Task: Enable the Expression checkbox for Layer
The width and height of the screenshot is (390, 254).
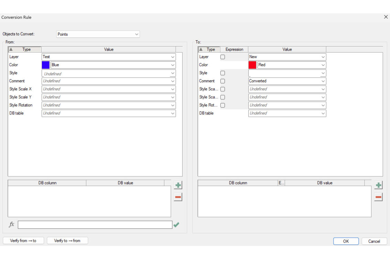Action: click(x=222, y=57)
